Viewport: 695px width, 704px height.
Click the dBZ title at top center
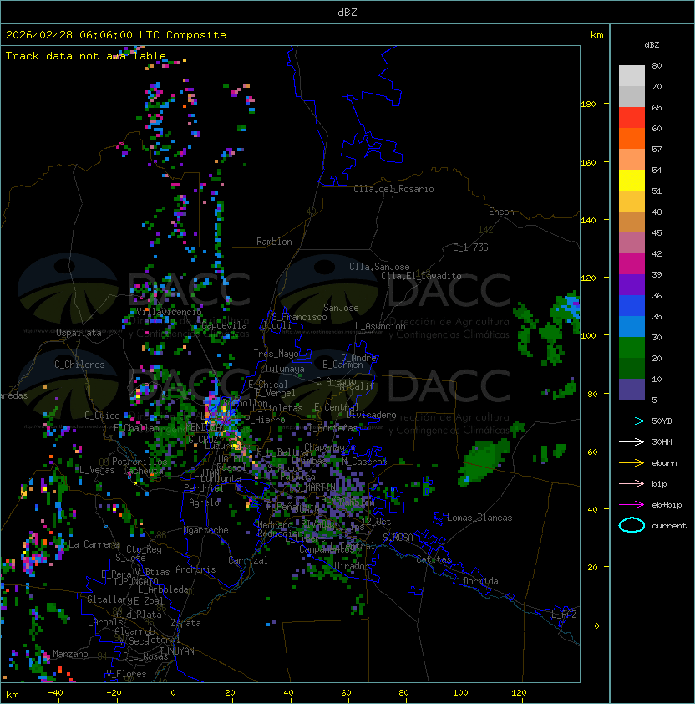point(347,13)
